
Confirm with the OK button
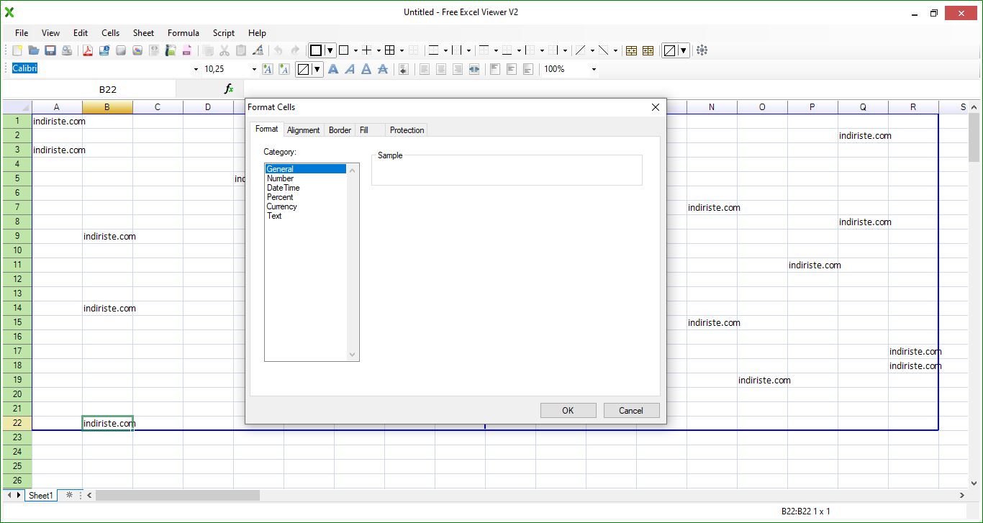pos(568,410)
